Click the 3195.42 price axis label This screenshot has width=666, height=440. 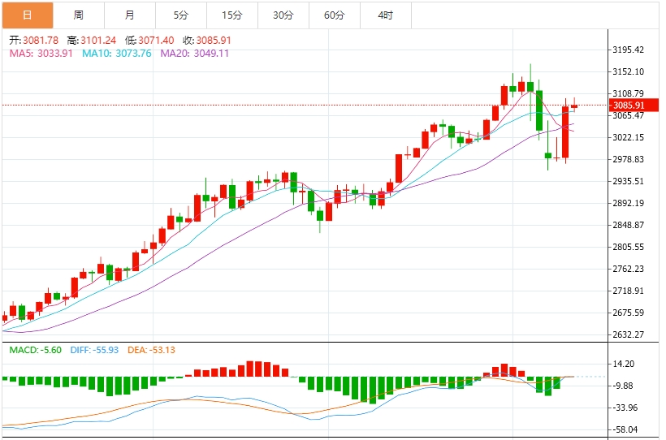pyautogui.click(x=628, y=50)
